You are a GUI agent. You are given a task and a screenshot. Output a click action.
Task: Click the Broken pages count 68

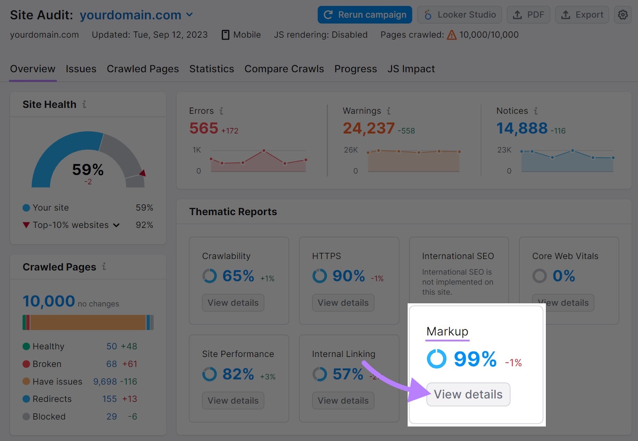tap(112, 364)
